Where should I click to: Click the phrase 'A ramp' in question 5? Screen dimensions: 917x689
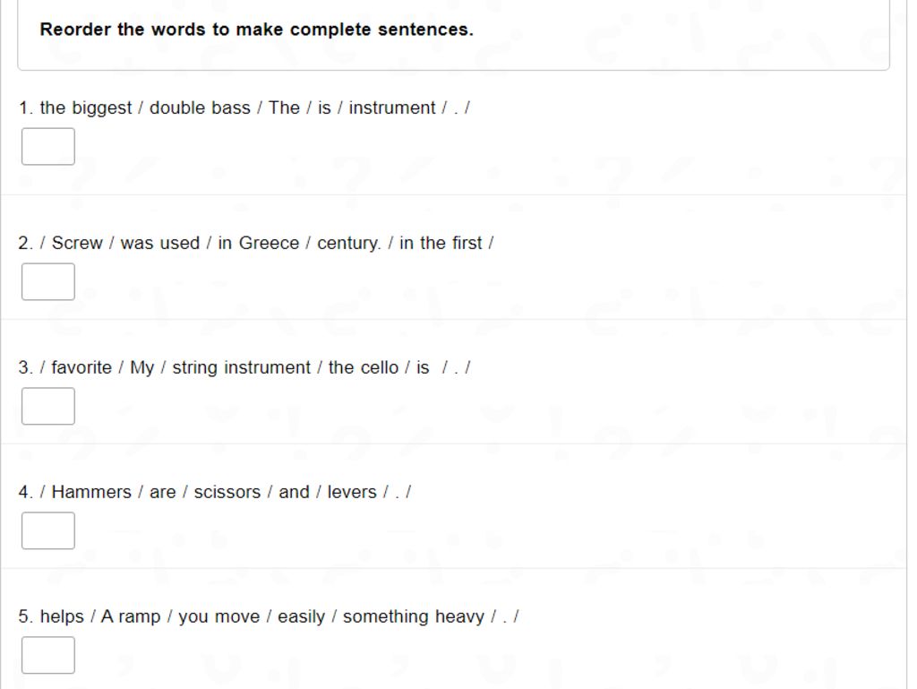pyautogui.click(x=131, y=617)
